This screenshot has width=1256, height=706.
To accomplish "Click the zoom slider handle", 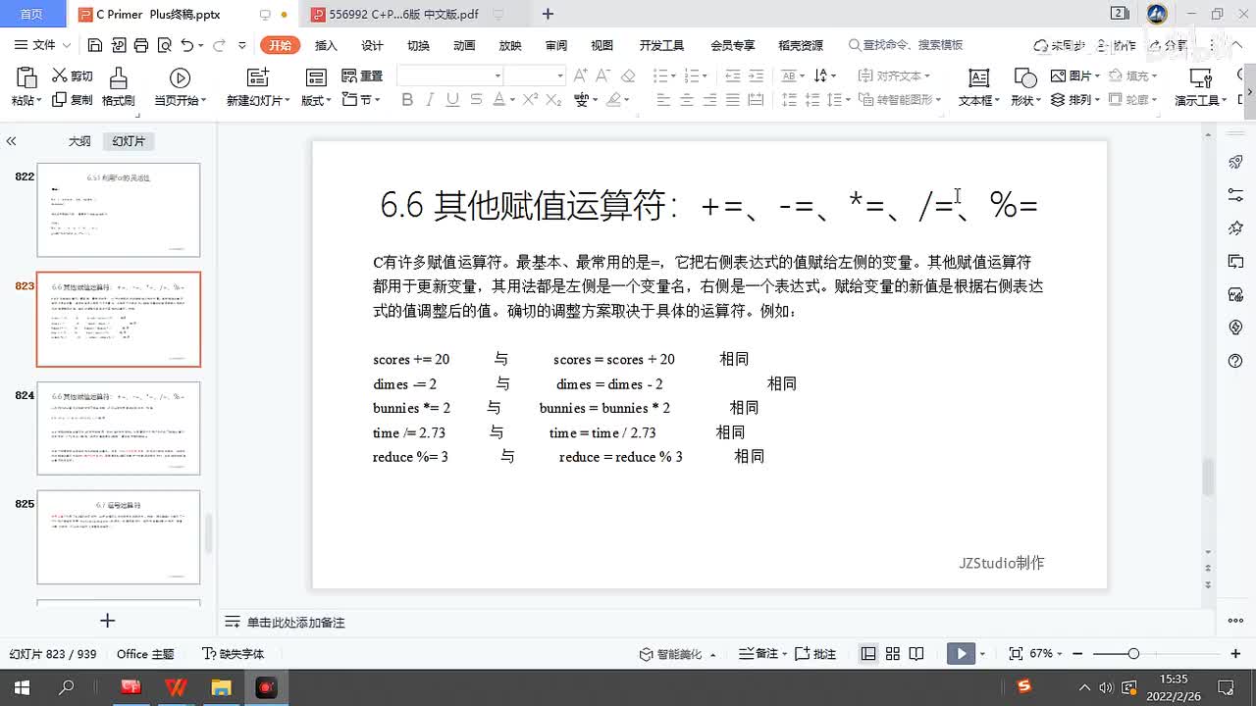I will (x=1133, y=654).
